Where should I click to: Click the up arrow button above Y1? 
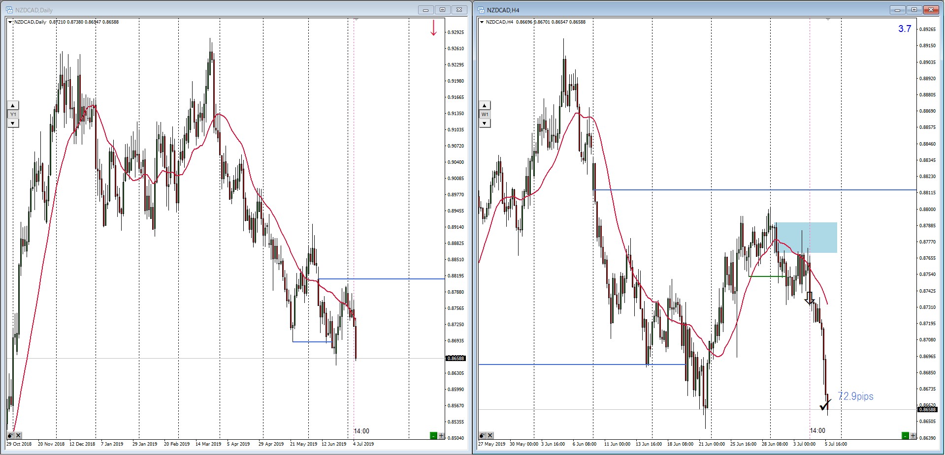coord(13,105)
